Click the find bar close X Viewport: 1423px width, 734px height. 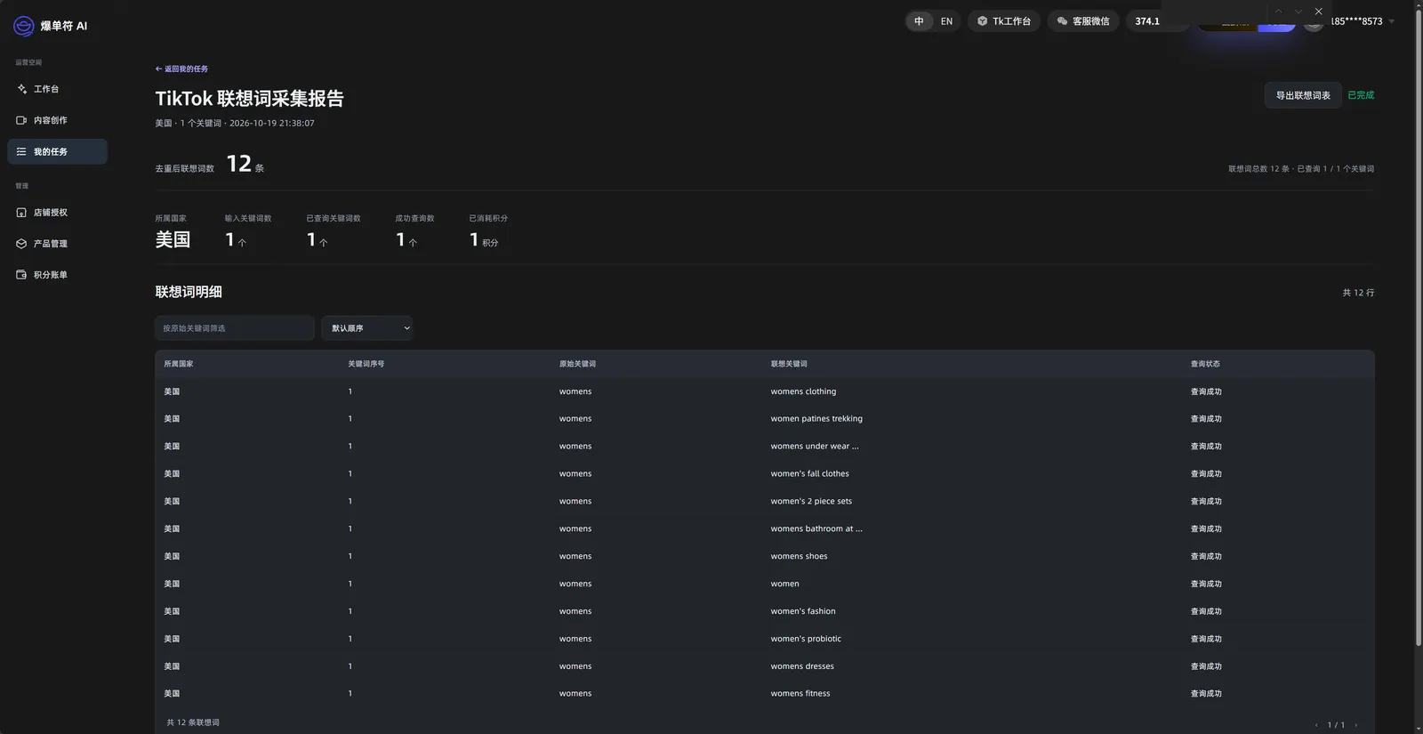coord(1319,12)
